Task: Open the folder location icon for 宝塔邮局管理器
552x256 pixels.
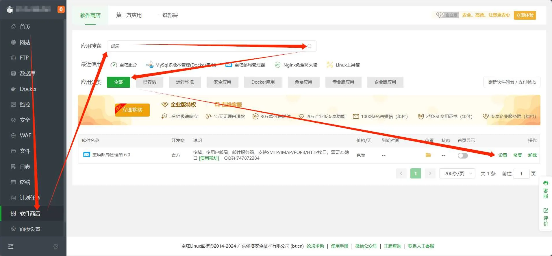Action: (428, 155)
